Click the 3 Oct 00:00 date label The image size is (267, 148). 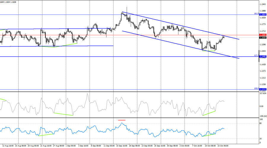click(x=185, y=146)
